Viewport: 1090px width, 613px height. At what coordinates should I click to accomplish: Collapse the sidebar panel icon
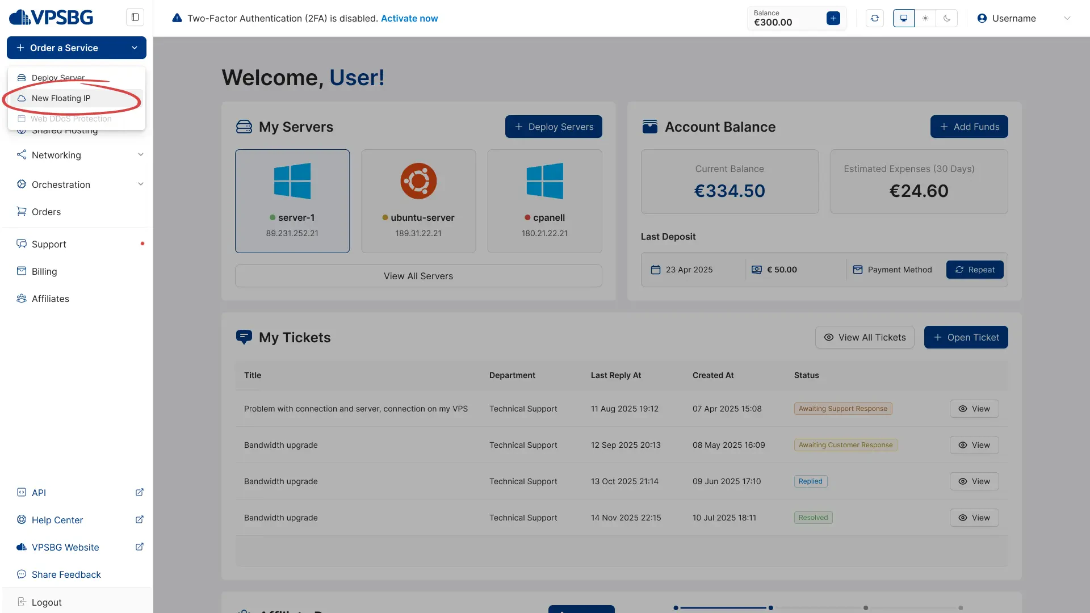tap(135, 17)
